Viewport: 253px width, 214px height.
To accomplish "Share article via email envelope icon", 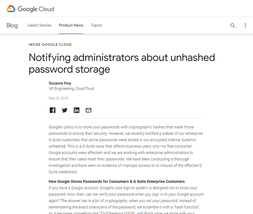I will (89, 110).
